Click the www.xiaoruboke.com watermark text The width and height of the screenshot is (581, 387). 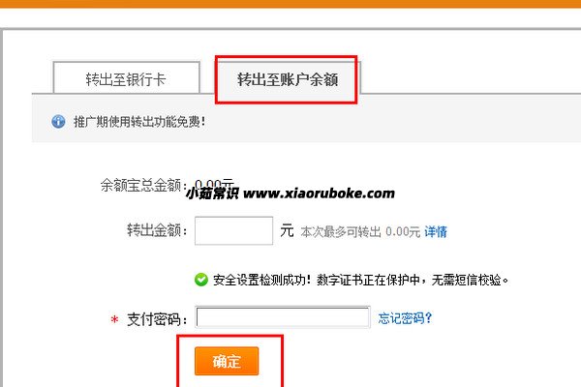pyautogui.click(x=319, y=193)
